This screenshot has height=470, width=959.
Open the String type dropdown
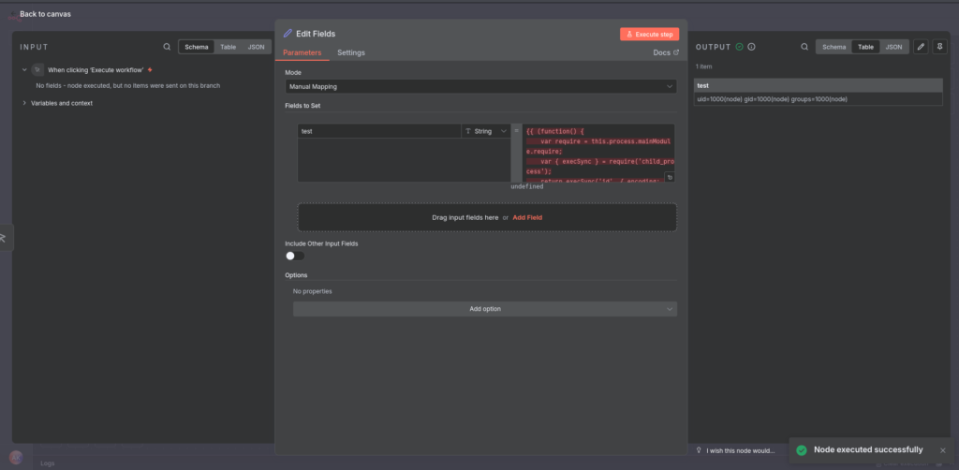pos(485,132)
